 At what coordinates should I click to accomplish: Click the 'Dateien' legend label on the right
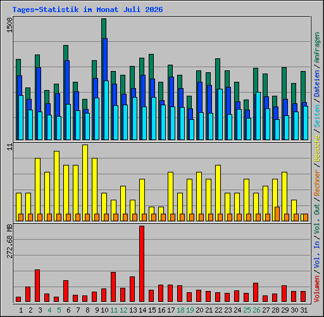[x=316, y=83]
